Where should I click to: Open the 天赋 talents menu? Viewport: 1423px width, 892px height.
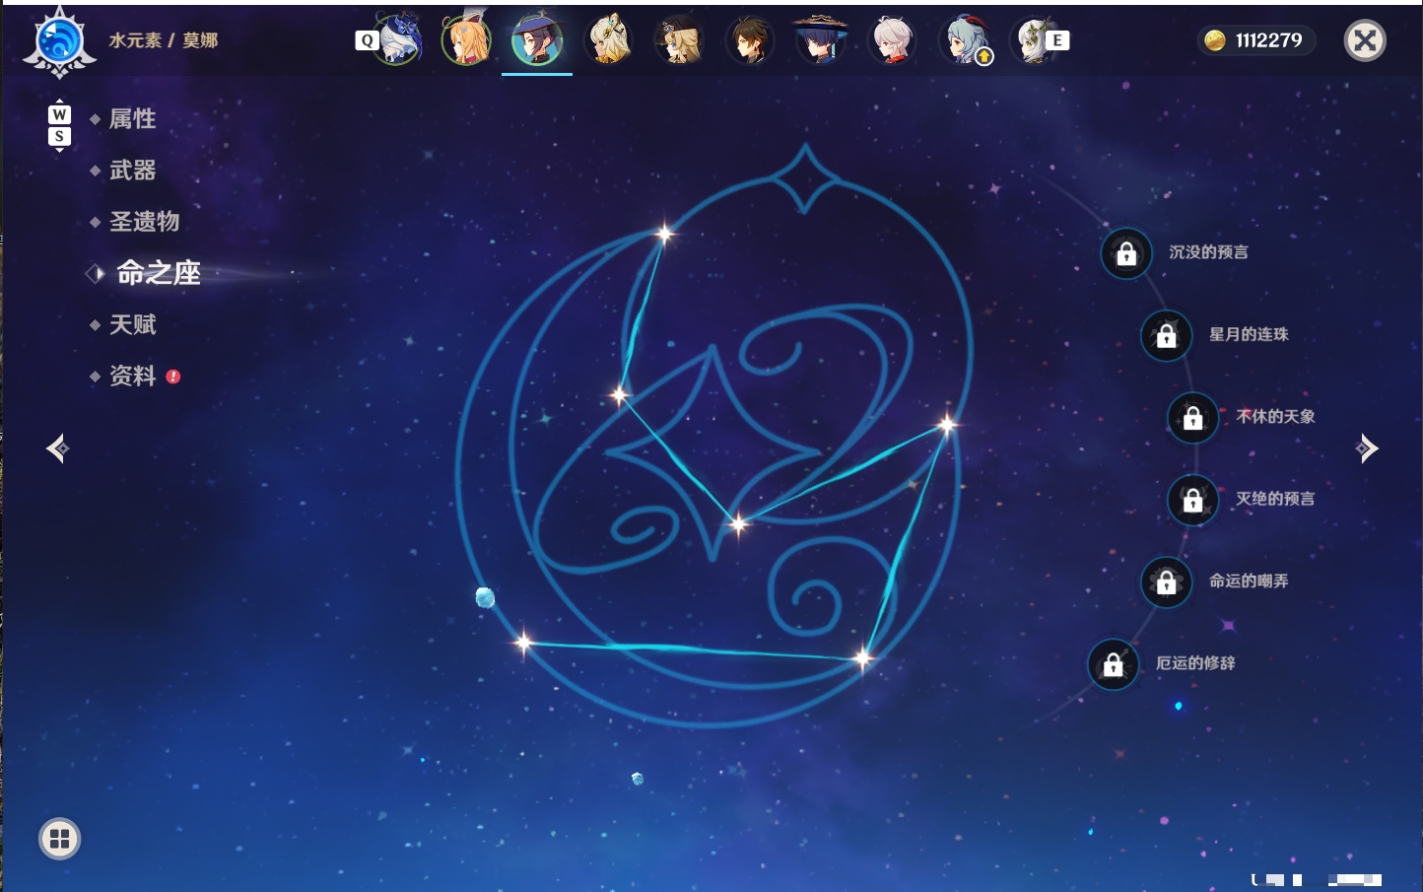[x=132, y=324]
